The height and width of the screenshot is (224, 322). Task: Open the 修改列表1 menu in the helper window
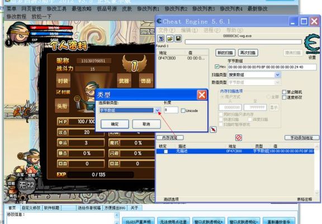click(148, 9)
